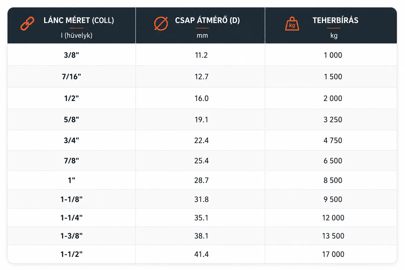
Task: Click the orange chain link icon
Action: coord(27,24)
